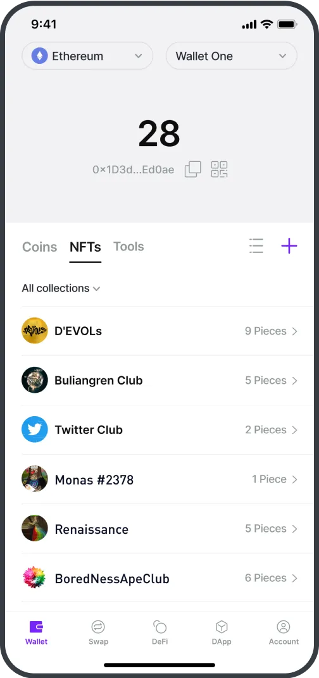Screen dimensions: 319x678
Task: Tap the wallet address 0×1D3d...Ed0ae
Action: [134, 169]
